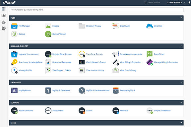Open the Subdomains link
This screenshot has width=191, height=127.
(58, 110)
